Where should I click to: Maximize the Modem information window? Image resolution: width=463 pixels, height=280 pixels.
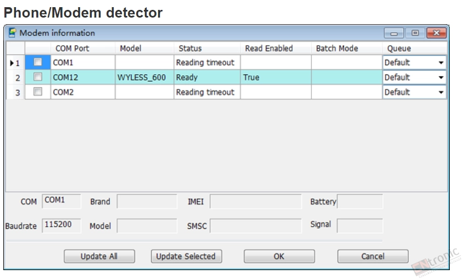pos(415,33)
